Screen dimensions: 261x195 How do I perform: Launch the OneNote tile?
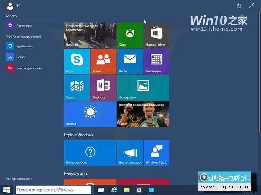point(103,88)
